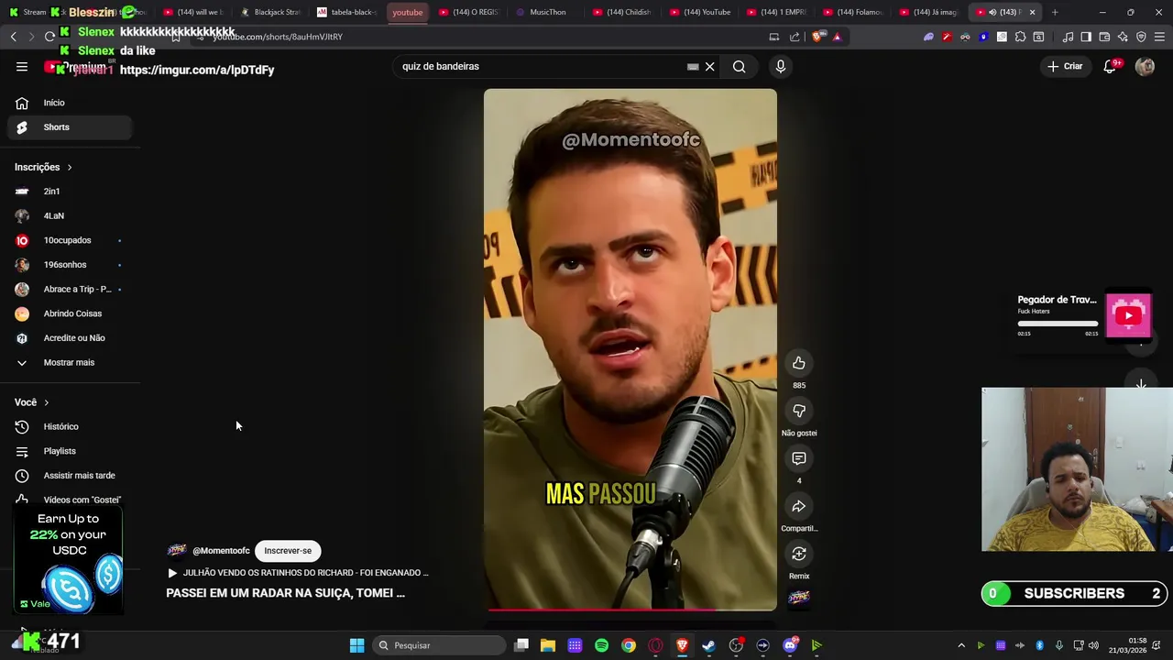
Task: Open Abrindo Coisas channel
Action: [70, 313]
